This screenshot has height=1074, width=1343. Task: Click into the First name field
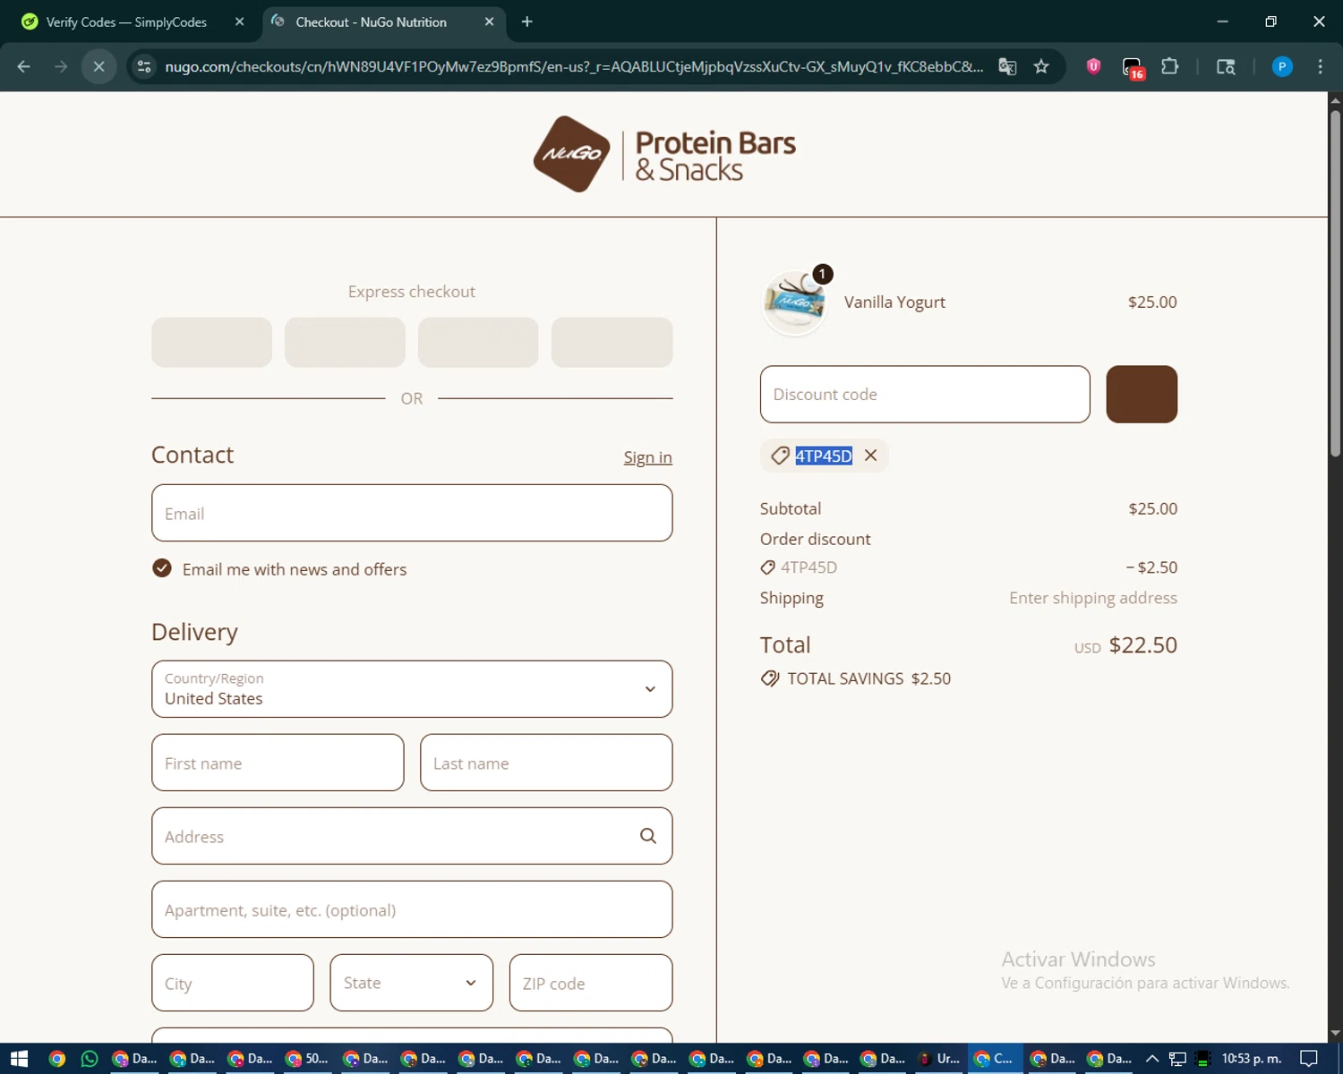(278, 763)
